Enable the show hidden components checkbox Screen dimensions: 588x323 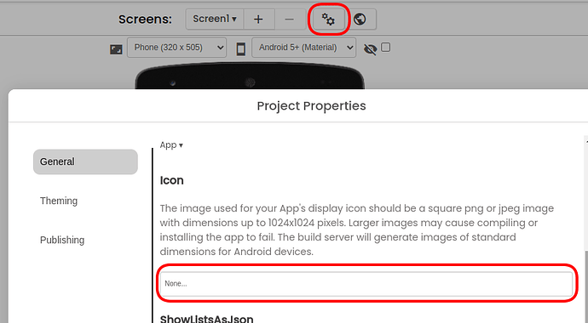[x=385, y=47]
